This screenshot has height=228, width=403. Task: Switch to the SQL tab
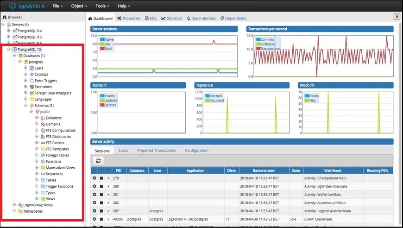coord(151,18)
